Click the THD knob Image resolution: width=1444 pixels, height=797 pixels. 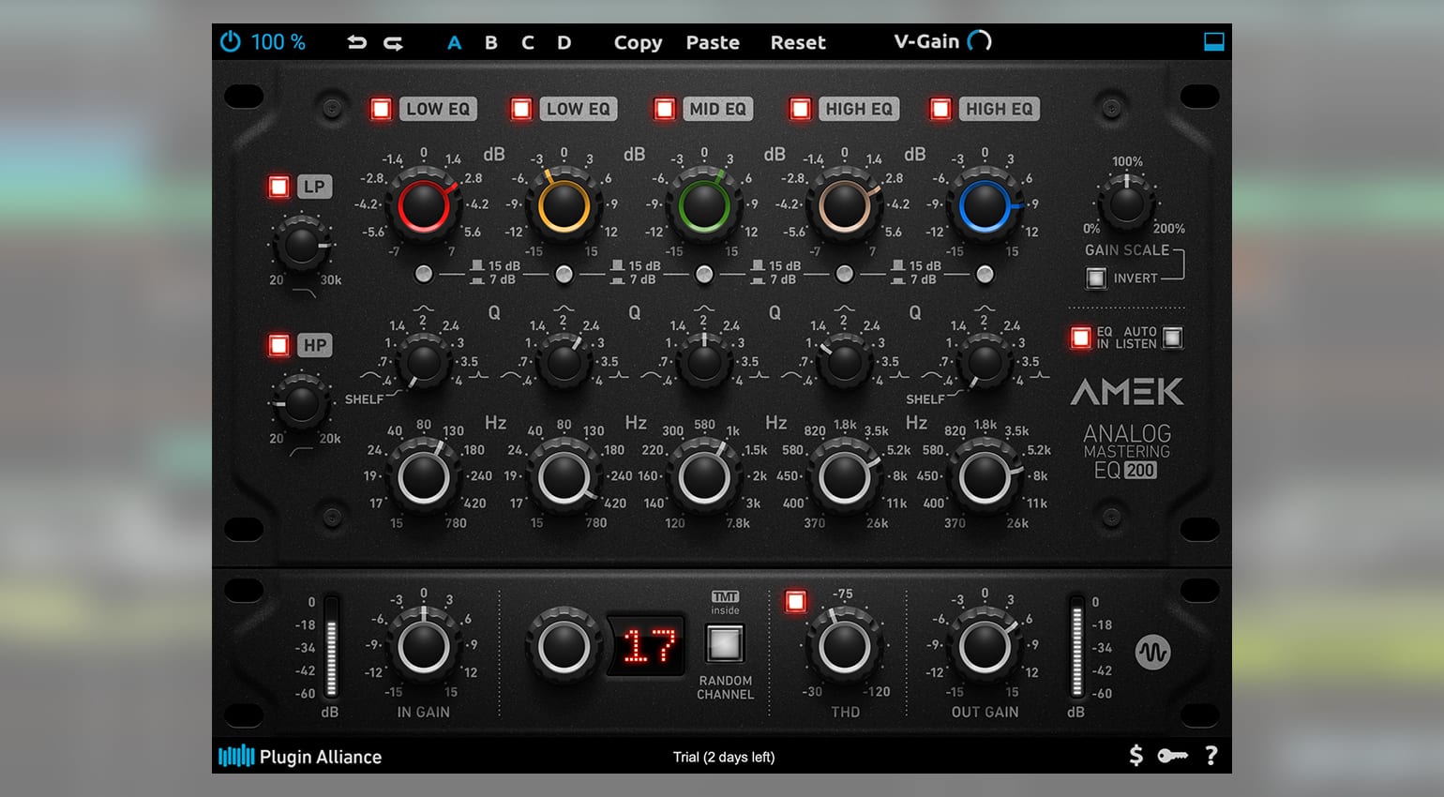coord(844,647)
